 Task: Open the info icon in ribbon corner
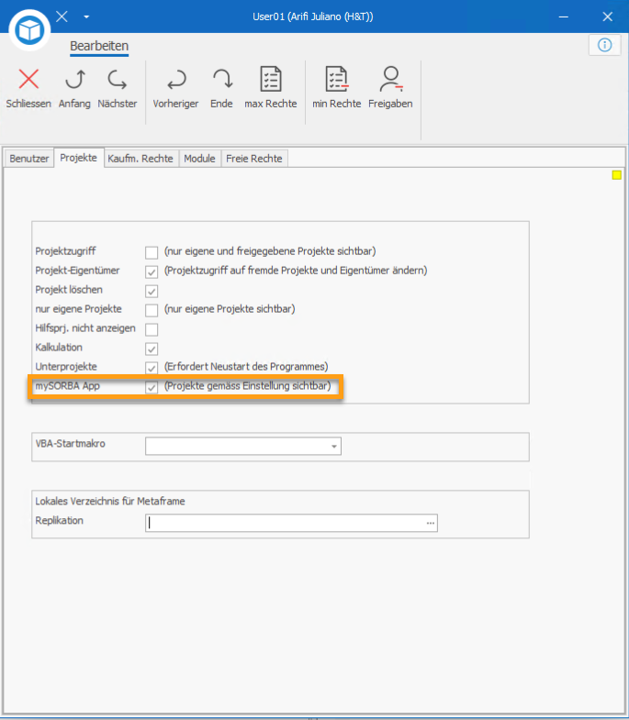604,45
